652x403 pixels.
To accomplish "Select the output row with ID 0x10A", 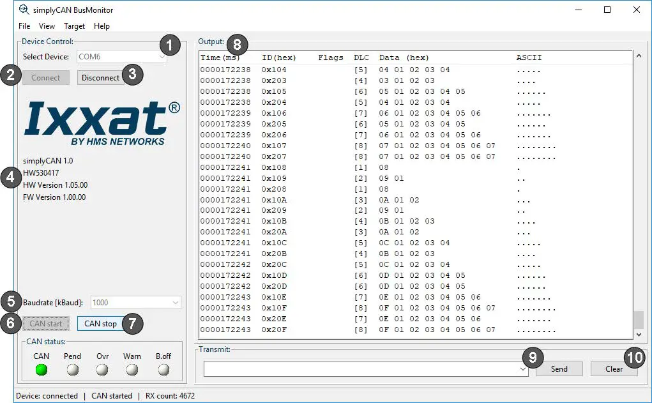I will point(416,200).
